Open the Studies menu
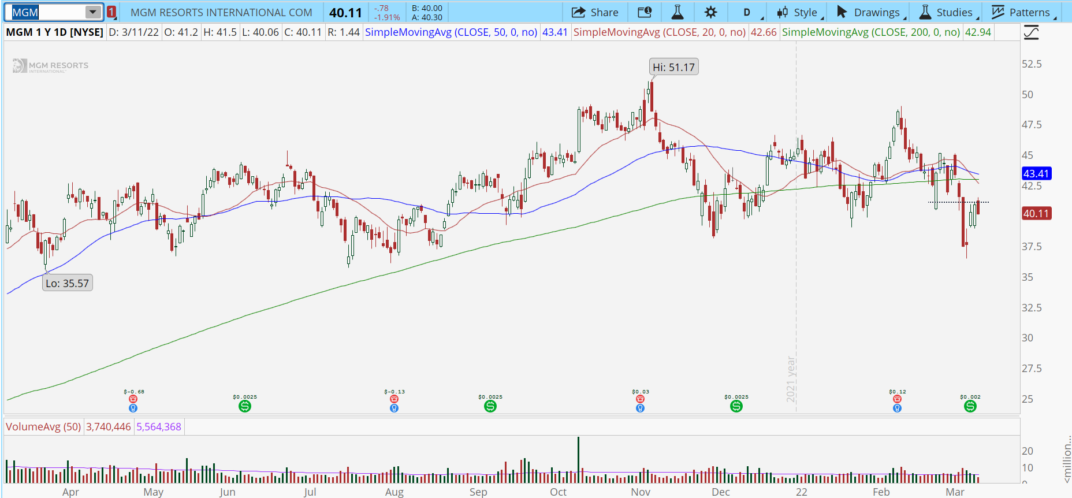Viewport: 1072px width, 498px height. pos(949,12)
